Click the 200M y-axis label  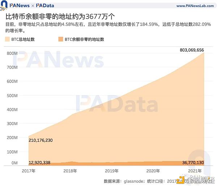[12, 138]
